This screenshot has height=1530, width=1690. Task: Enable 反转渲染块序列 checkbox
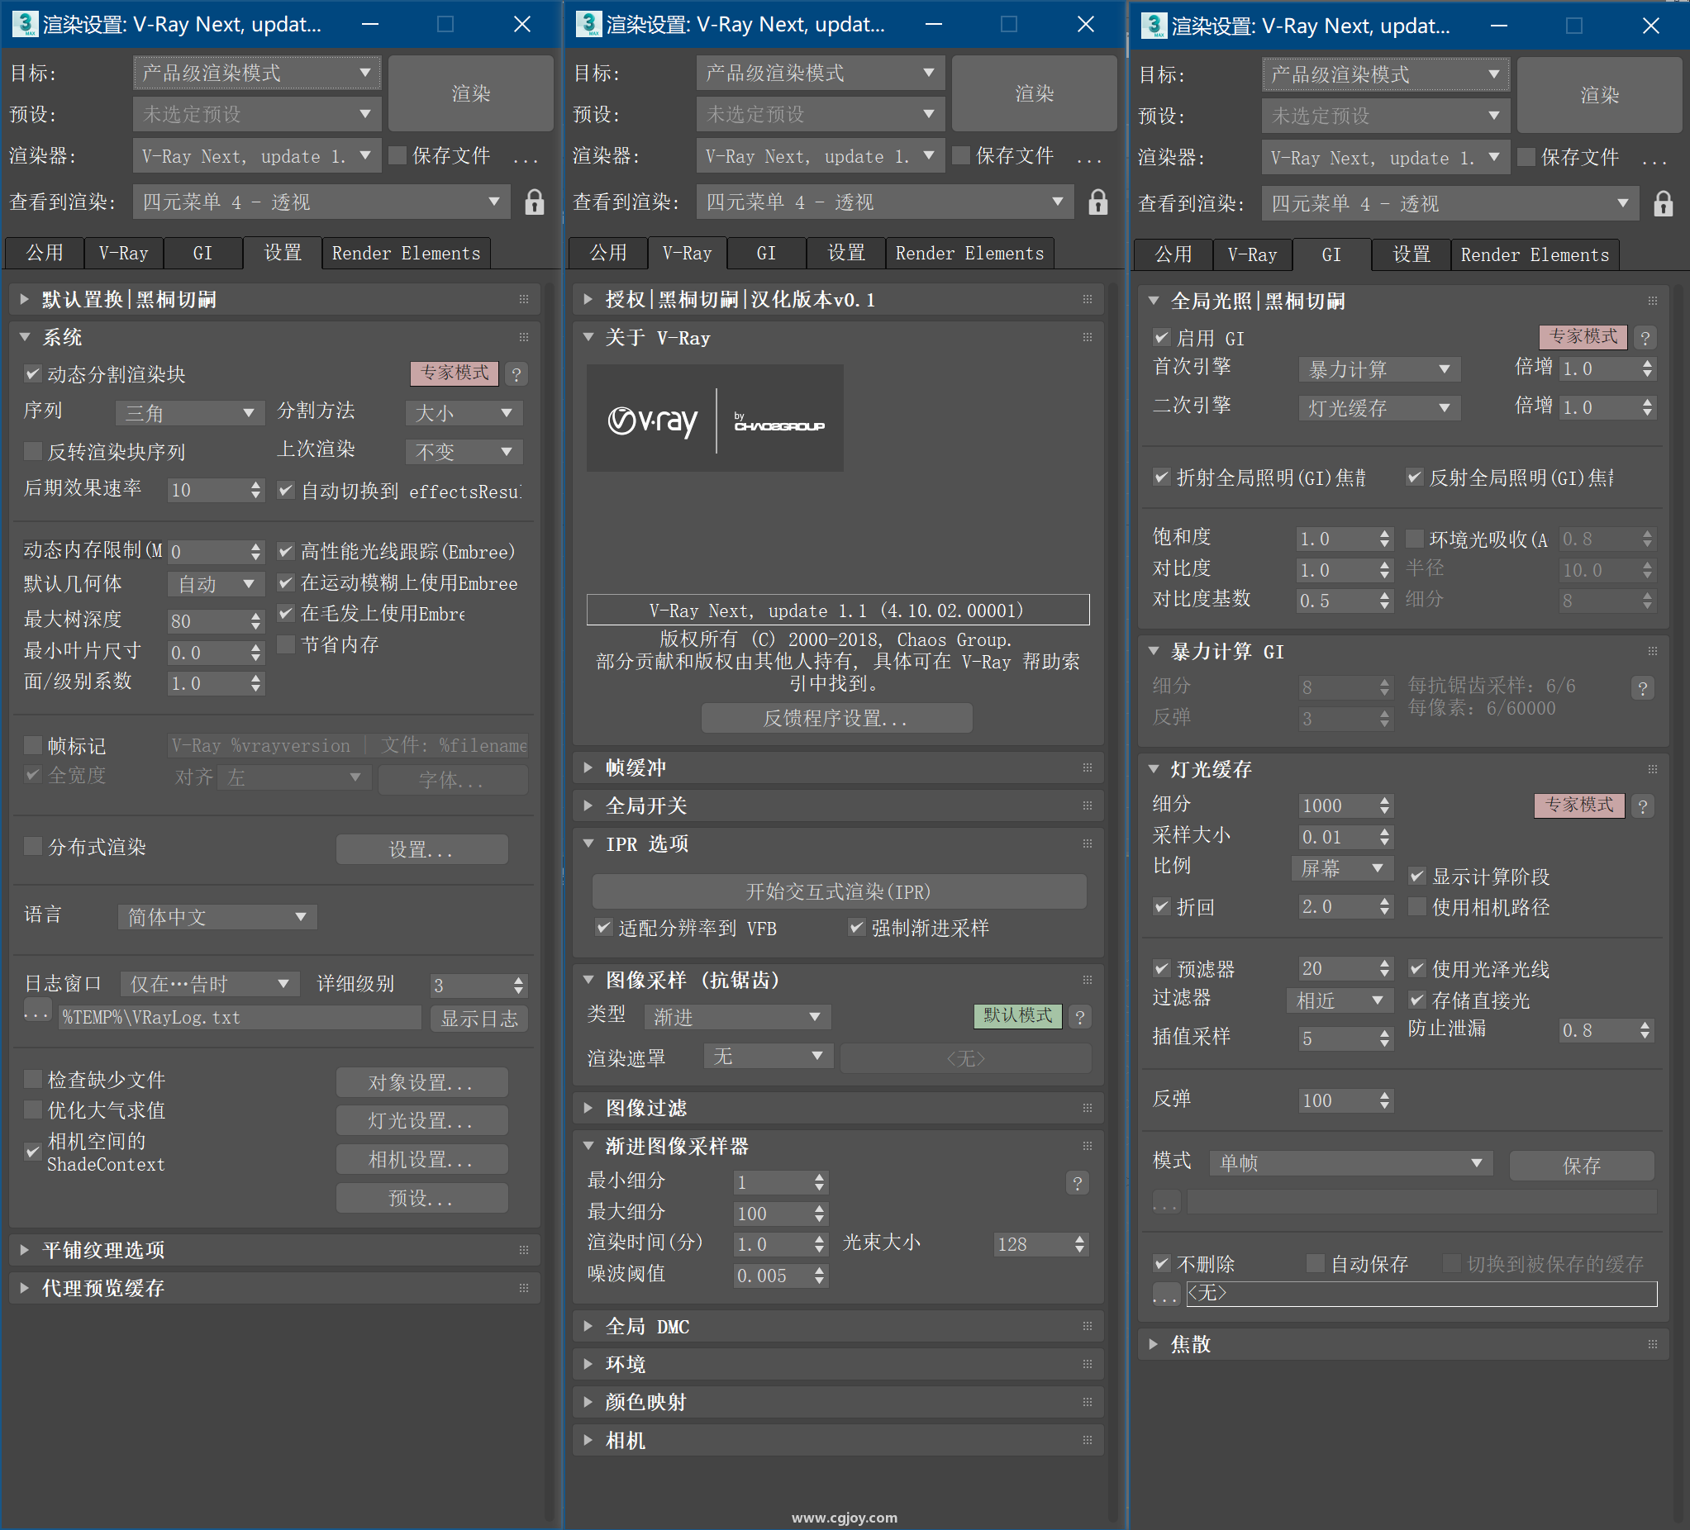point(33,451)
